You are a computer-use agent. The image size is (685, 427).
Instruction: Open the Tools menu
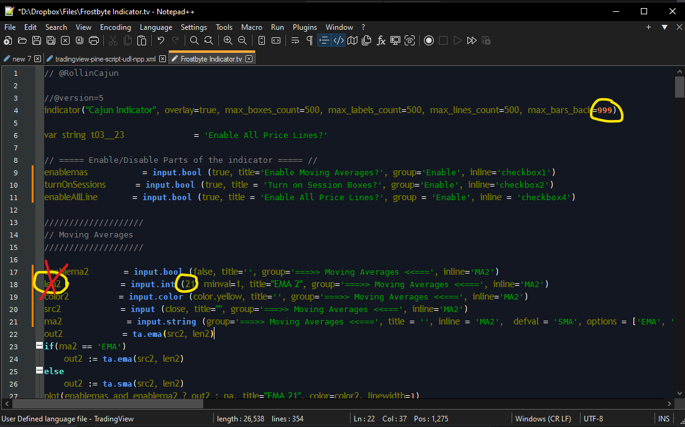coord(224,27)
